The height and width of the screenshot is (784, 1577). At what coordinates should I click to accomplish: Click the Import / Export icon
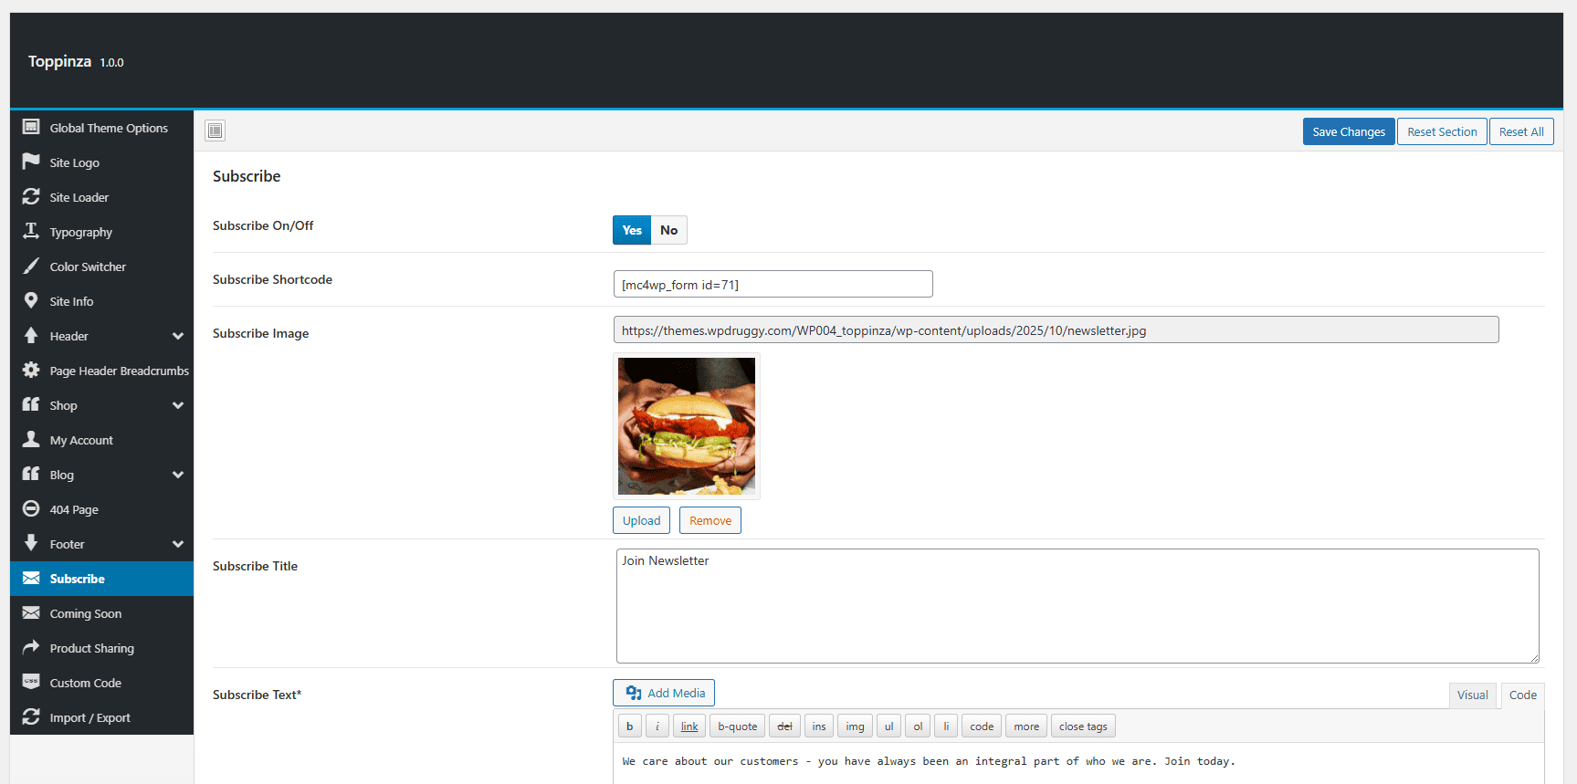tap(31, 716)
